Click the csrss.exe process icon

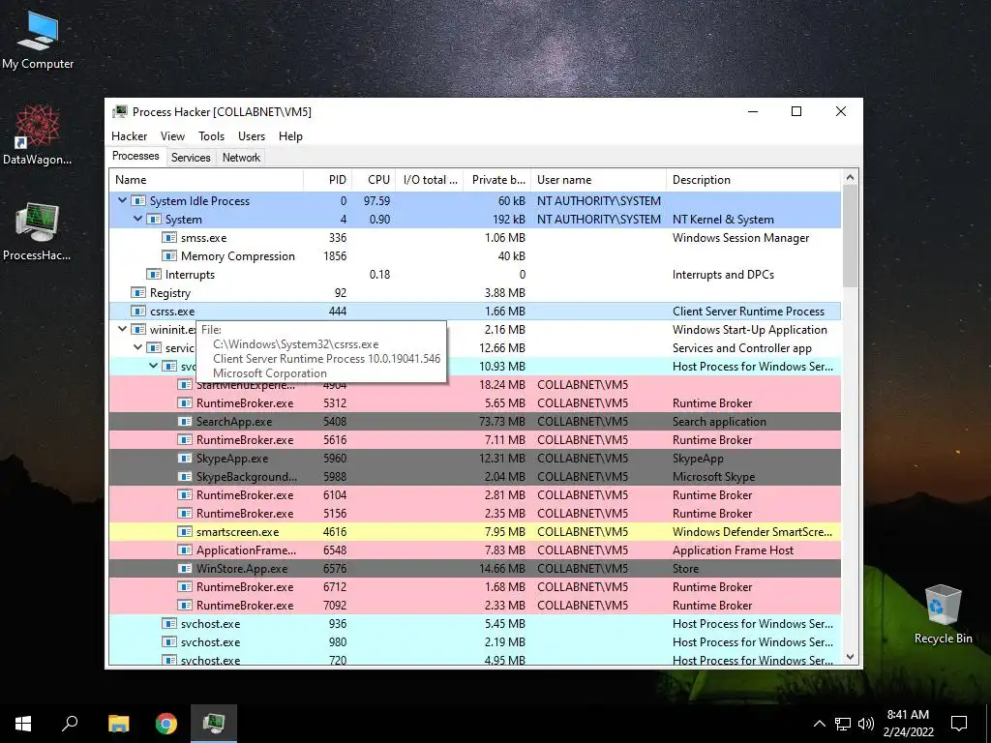[137, 311]
